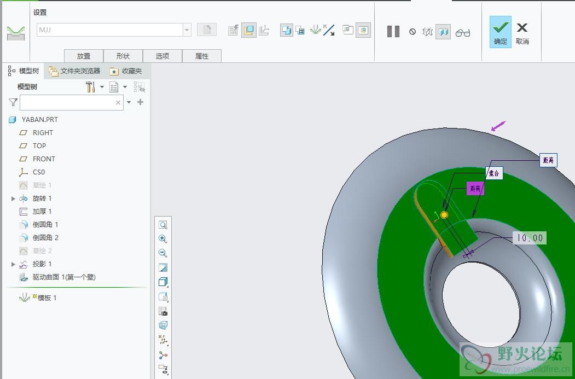
Task: Click the view manager camera icon
Action: [163, 311]
